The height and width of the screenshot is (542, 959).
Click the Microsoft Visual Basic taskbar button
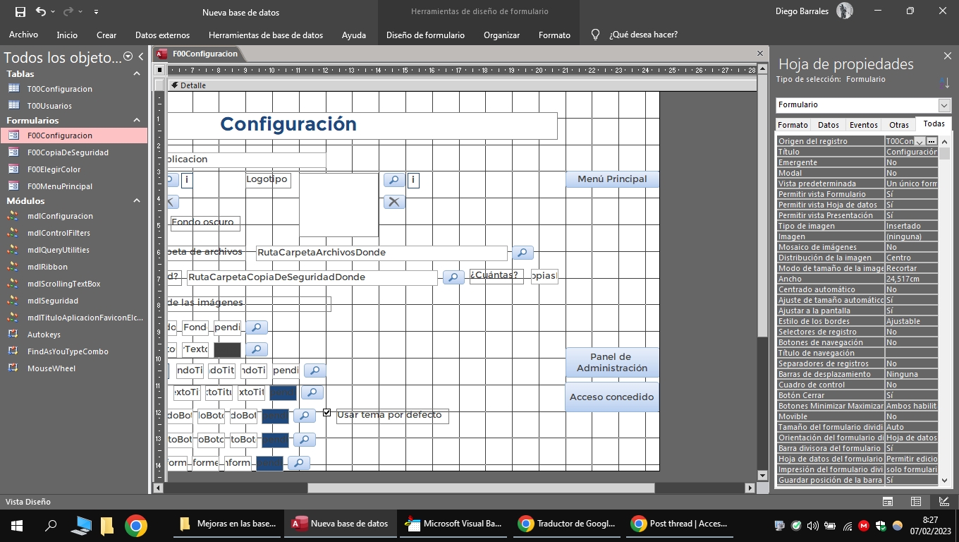(454, 524)
